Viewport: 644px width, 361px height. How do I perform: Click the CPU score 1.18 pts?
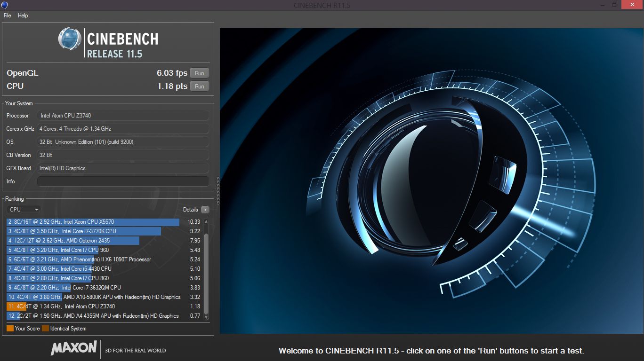point(172,86)
